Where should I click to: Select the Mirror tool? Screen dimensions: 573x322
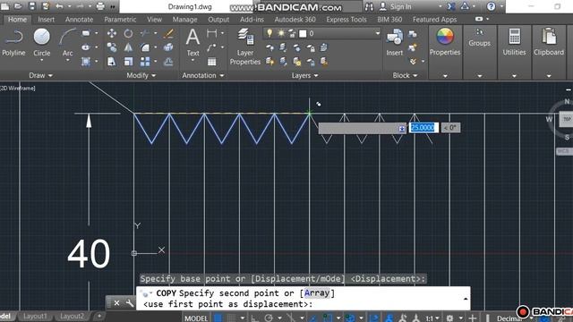128,47
